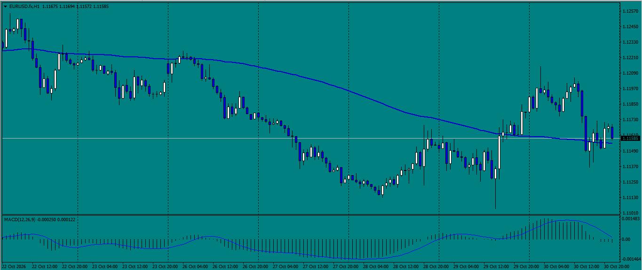The height and width of the screenshot is (270, 642).
Task: Click the 29 Oct 04:00 time label
Action: pyautogui.click(x=466, y=266)
